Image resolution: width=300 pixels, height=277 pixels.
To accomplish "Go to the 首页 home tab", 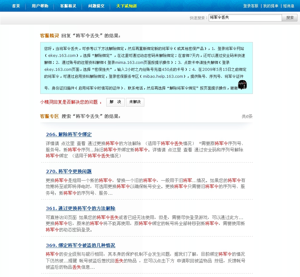I will (x=16, y=6).
